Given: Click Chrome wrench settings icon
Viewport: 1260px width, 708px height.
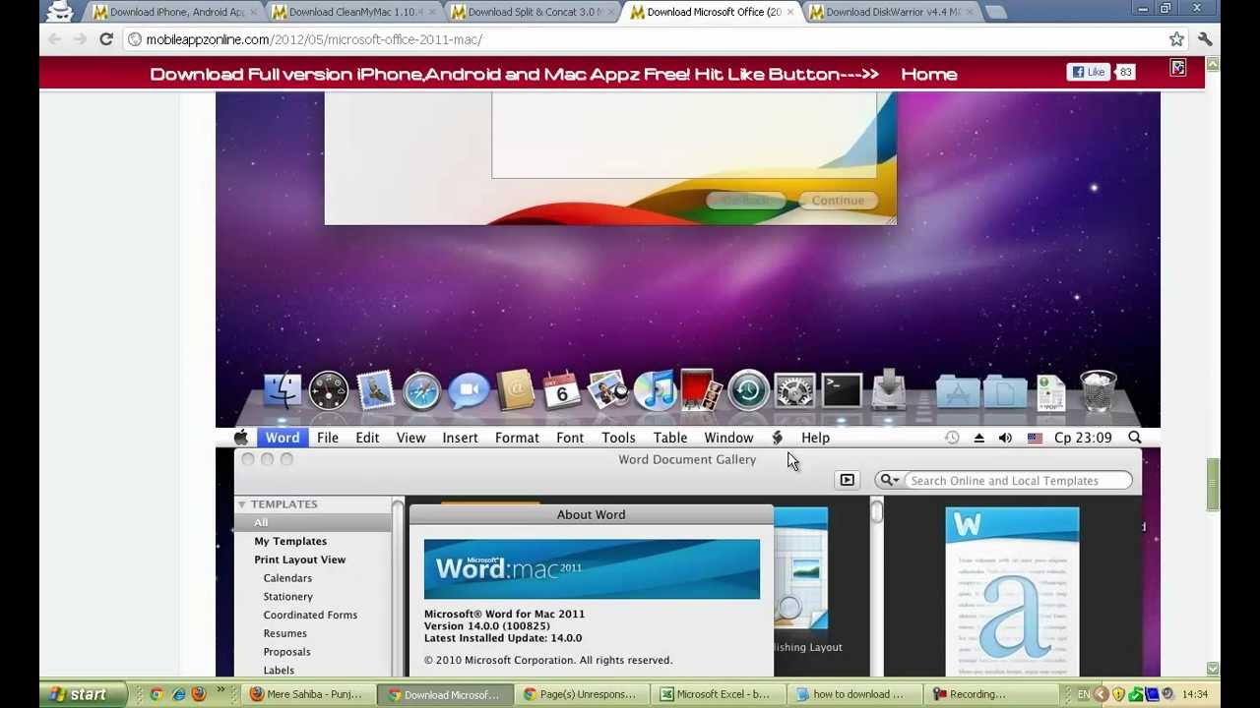Looking at the screenshot, I should click(1205, 39).
